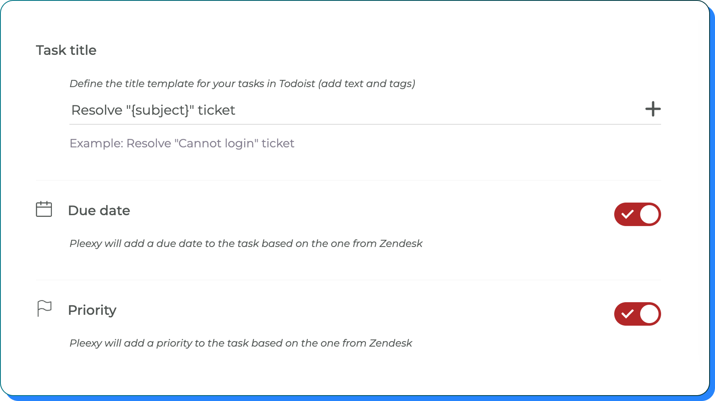
Task: Click the Priority description about Zendesk
Action: (x=240, y=343)
